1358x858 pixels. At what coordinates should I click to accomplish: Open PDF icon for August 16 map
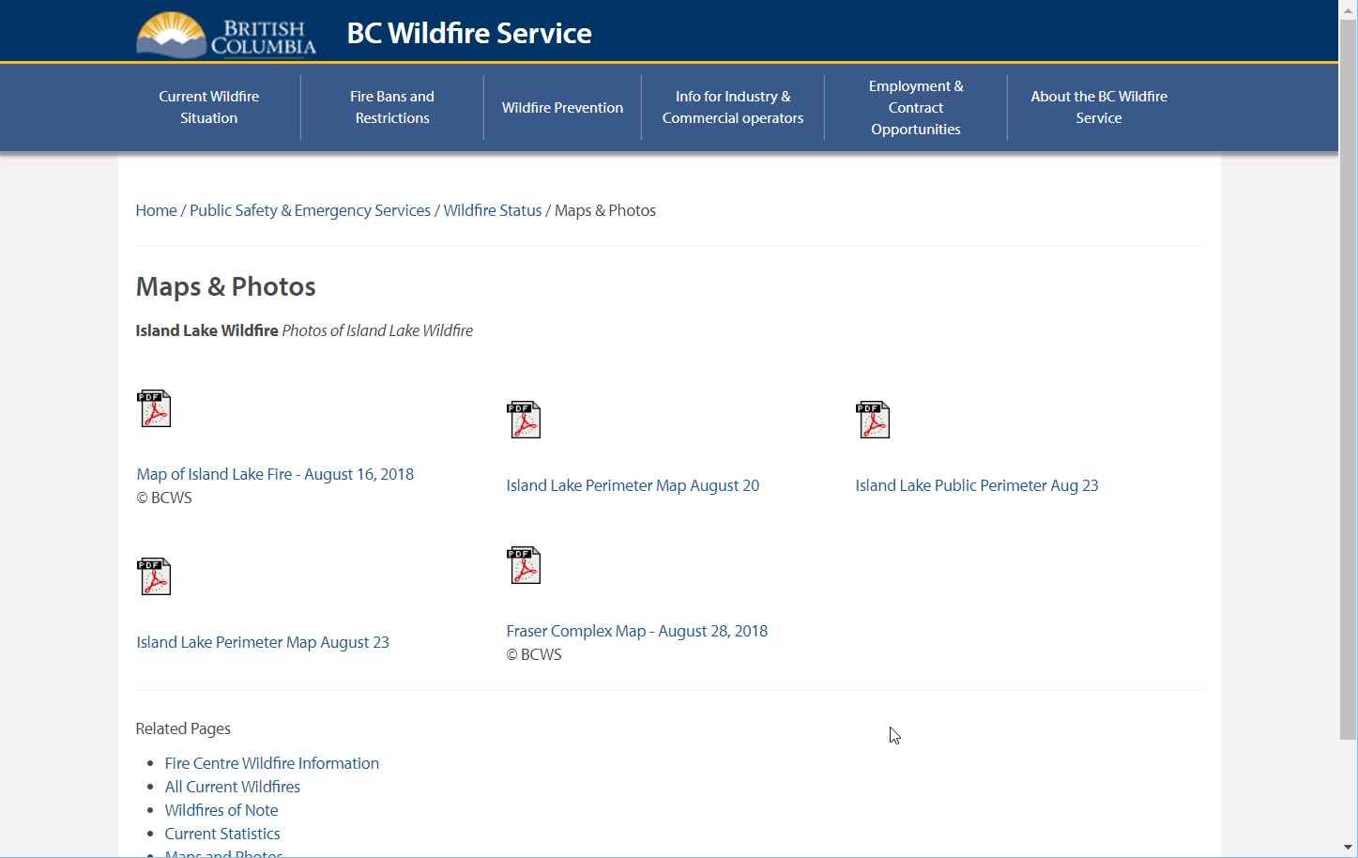coord(155,408)
